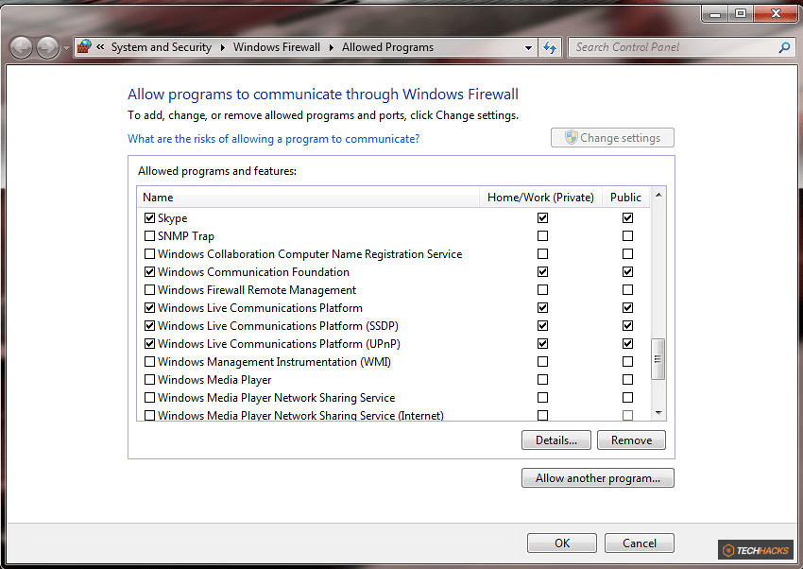Enable Windows Media Player Private checkbox
This screenshot has height=569, width=803.
pos(543,380)
